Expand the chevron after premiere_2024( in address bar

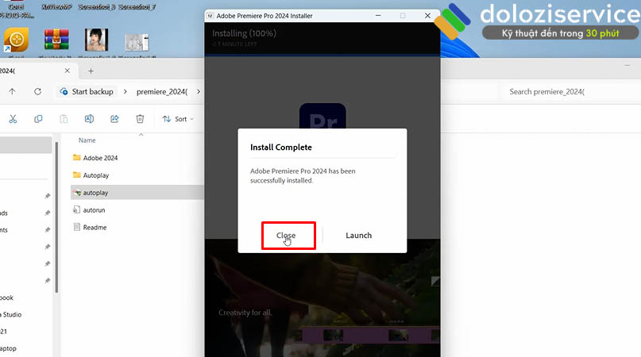[x=199, y=92]
